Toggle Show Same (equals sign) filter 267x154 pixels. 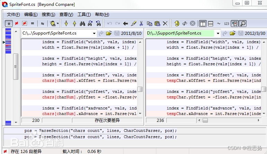[x=33, y=23]
